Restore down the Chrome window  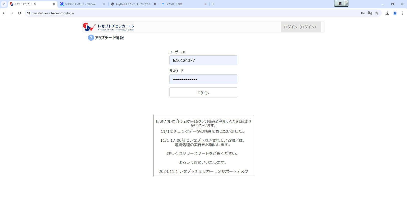pos(392,4)
